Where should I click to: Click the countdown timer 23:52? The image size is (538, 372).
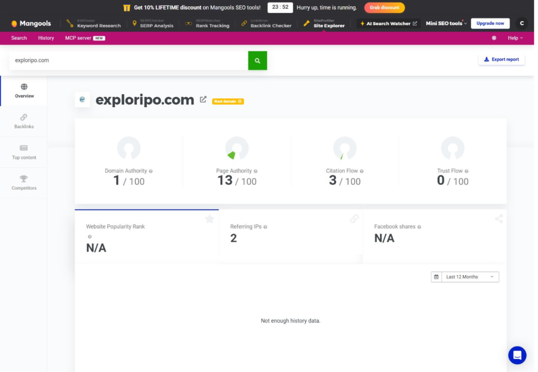[280, 7]
